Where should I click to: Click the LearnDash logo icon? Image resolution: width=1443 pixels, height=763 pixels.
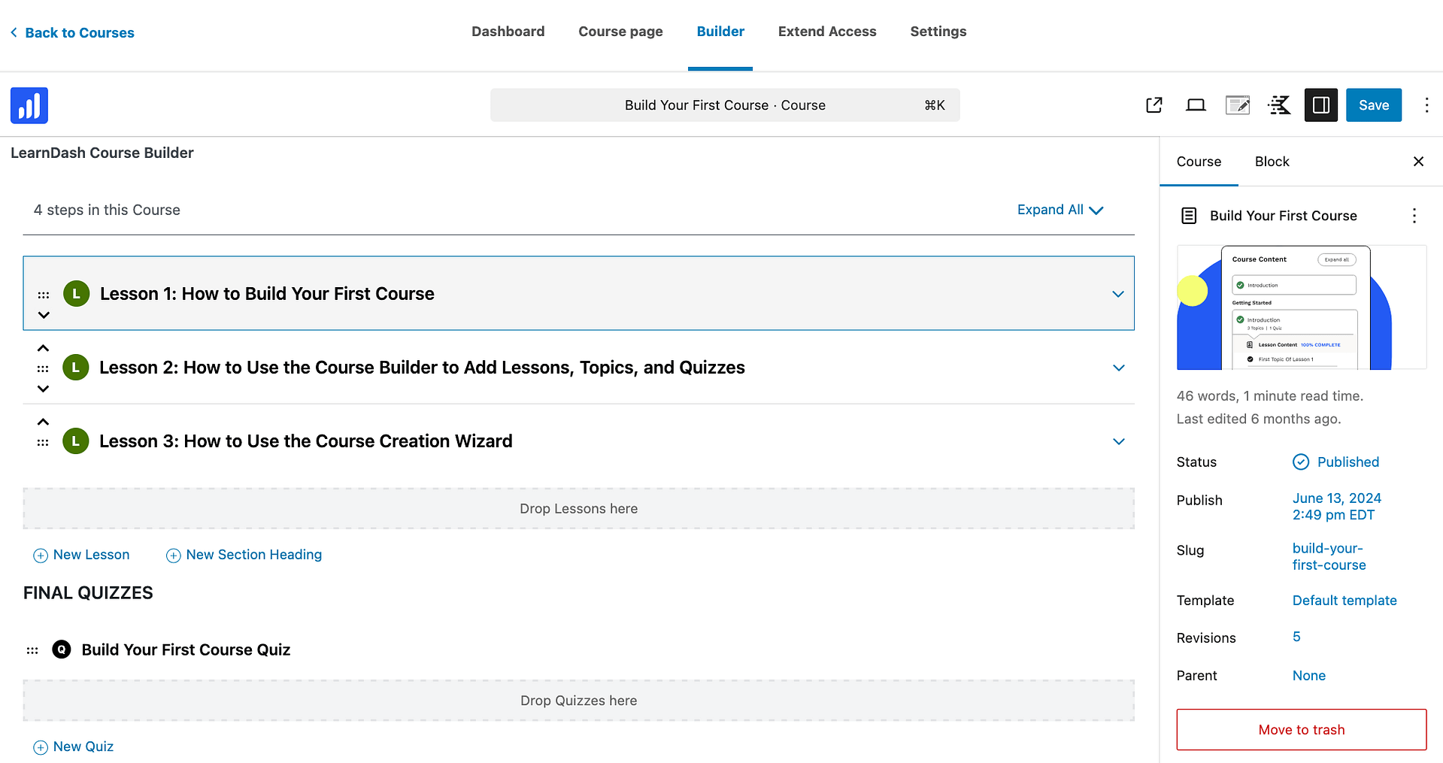(29, 105)
